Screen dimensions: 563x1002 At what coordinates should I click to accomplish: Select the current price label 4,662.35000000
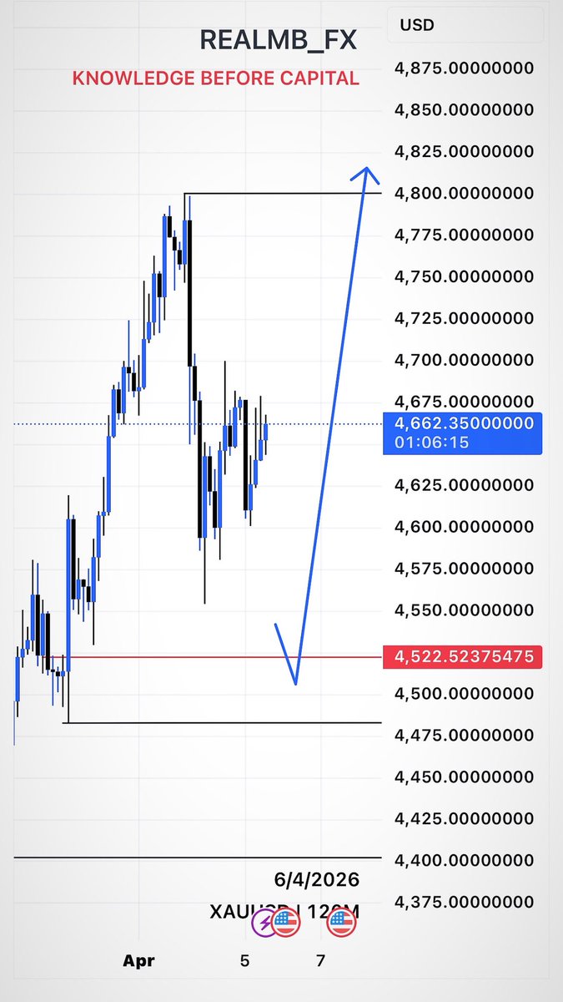coord(464,423)
